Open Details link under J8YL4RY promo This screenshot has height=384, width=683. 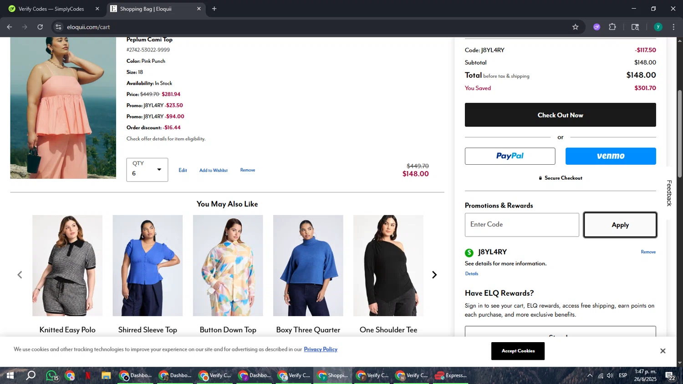tap(472, 274)
